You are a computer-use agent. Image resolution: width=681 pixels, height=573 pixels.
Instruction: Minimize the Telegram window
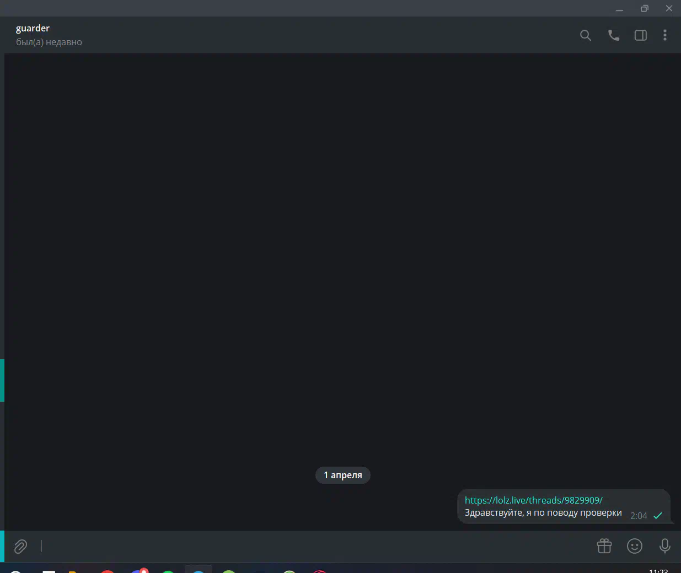tap(619, 8)
